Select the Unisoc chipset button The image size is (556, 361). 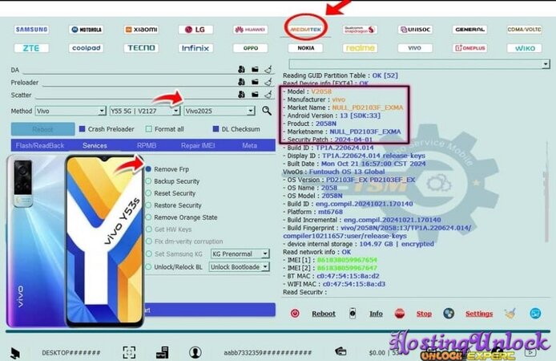pos(414,30)
